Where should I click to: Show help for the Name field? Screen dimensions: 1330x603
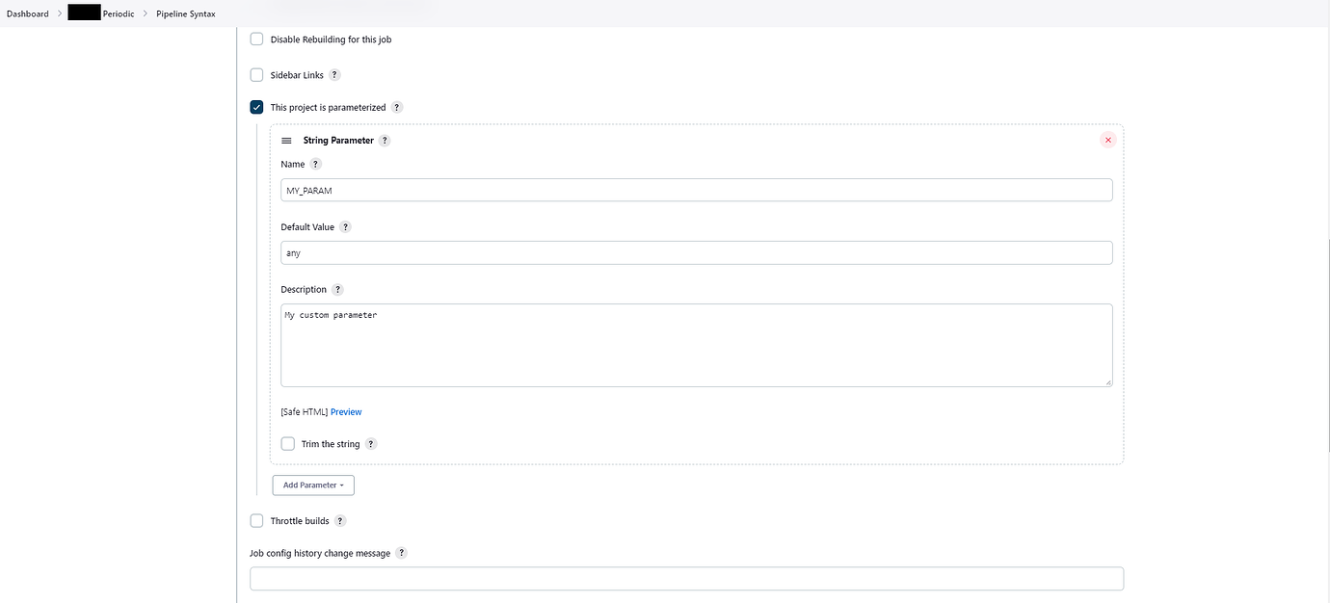coord(316,165)
